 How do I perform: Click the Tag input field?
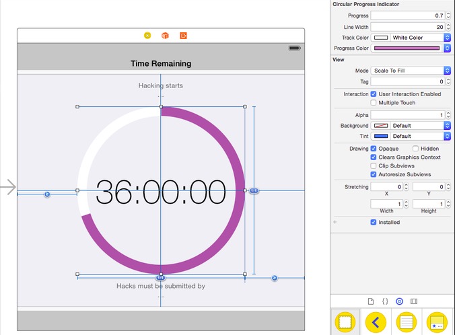(x=408, y=81)
